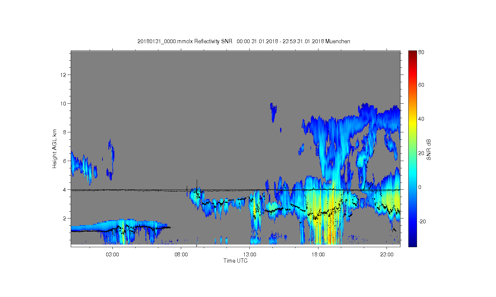Screen dimensions: 496x297
Task: Click the height tick label 2
Action: coord(65,218)
